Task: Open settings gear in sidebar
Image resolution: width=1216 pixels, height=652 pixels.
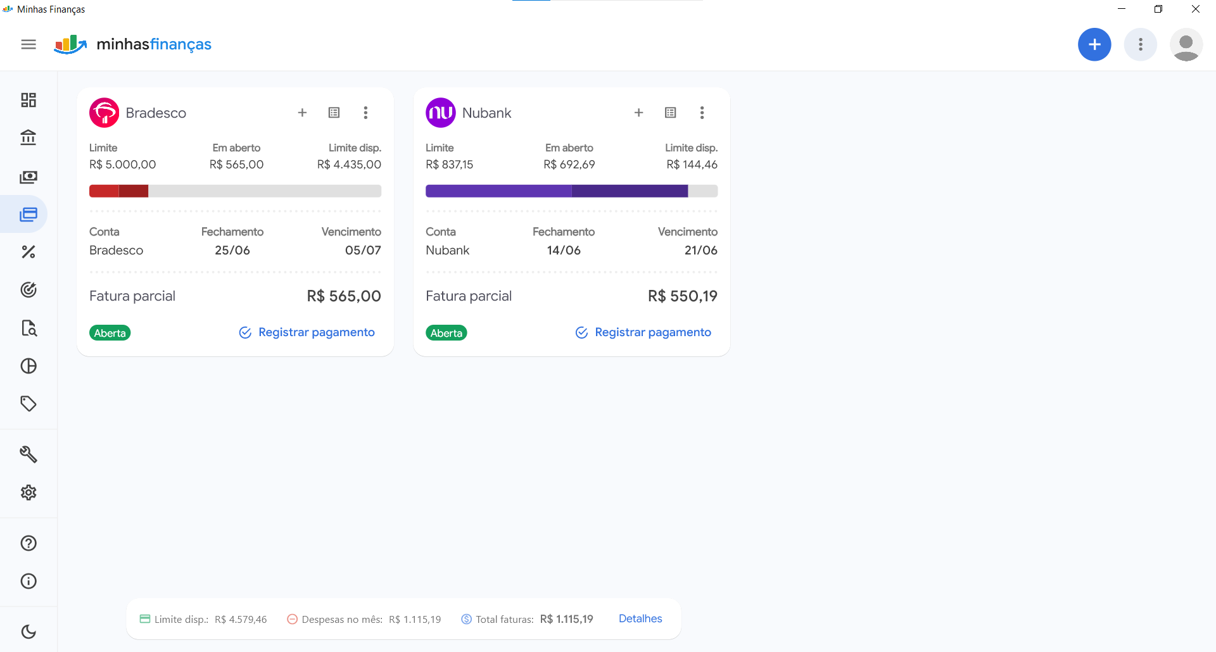Action: (28, 492)
